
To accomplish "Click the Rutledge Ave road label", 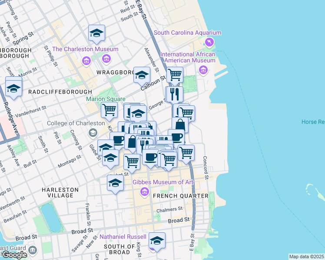I will [x=11, y=118].
